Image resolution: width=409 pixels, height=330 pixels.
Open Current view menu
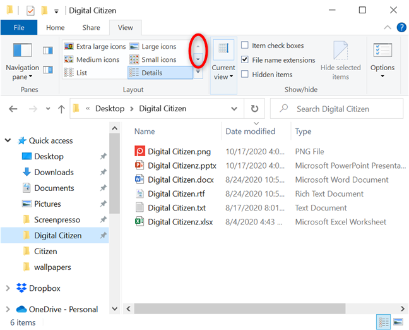click(223, 66)
